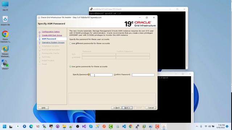This screenshot has height=130, width=232.
Task: Open the Windows Start menu
Action: 5,126
